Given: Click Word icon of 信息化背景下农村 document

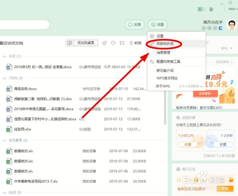Looking at the screenshot, I should click(x=9, y=119).
